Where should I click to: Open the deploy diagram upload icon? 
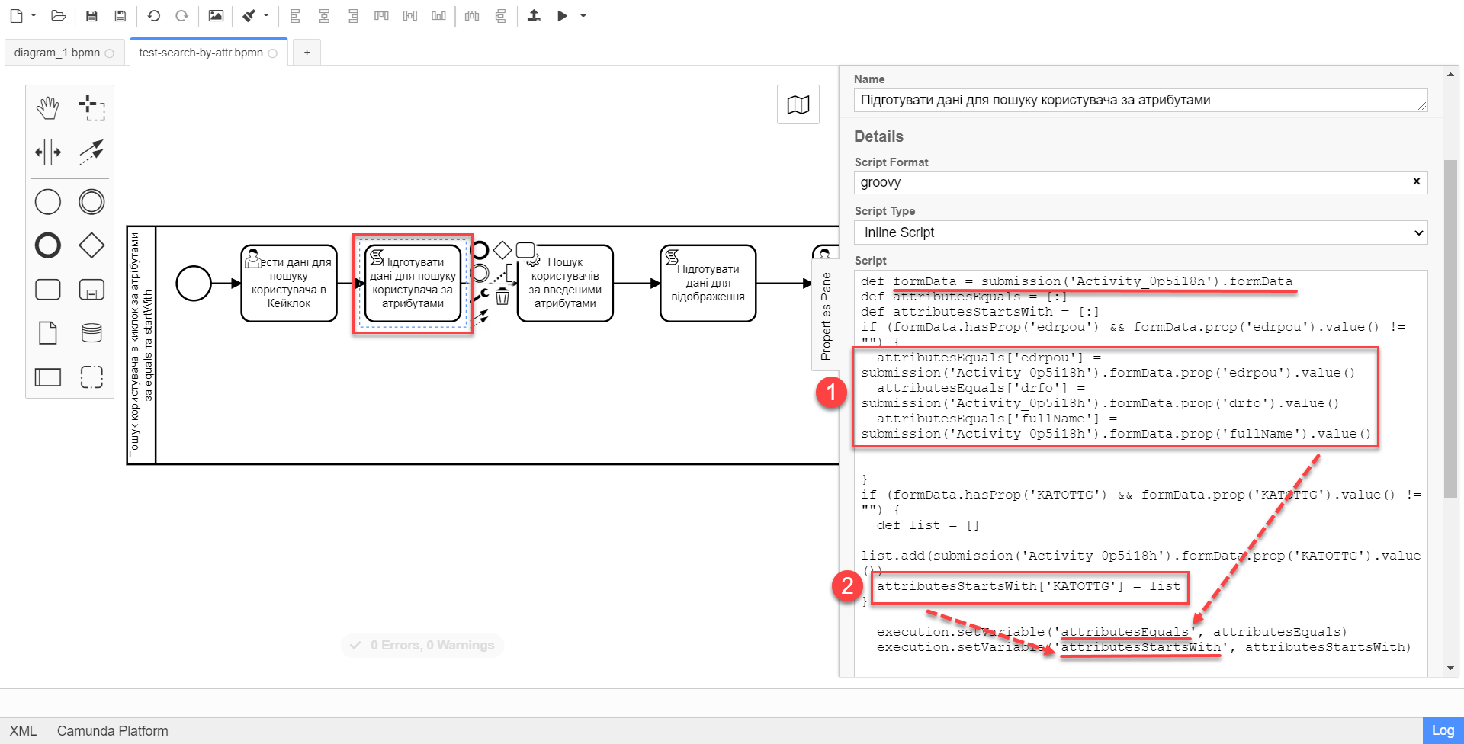coord(534,16)
